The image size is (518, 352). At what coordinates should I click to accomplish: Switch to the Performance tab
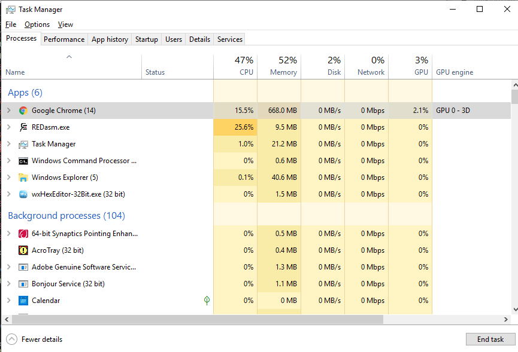tap(64, 39)
